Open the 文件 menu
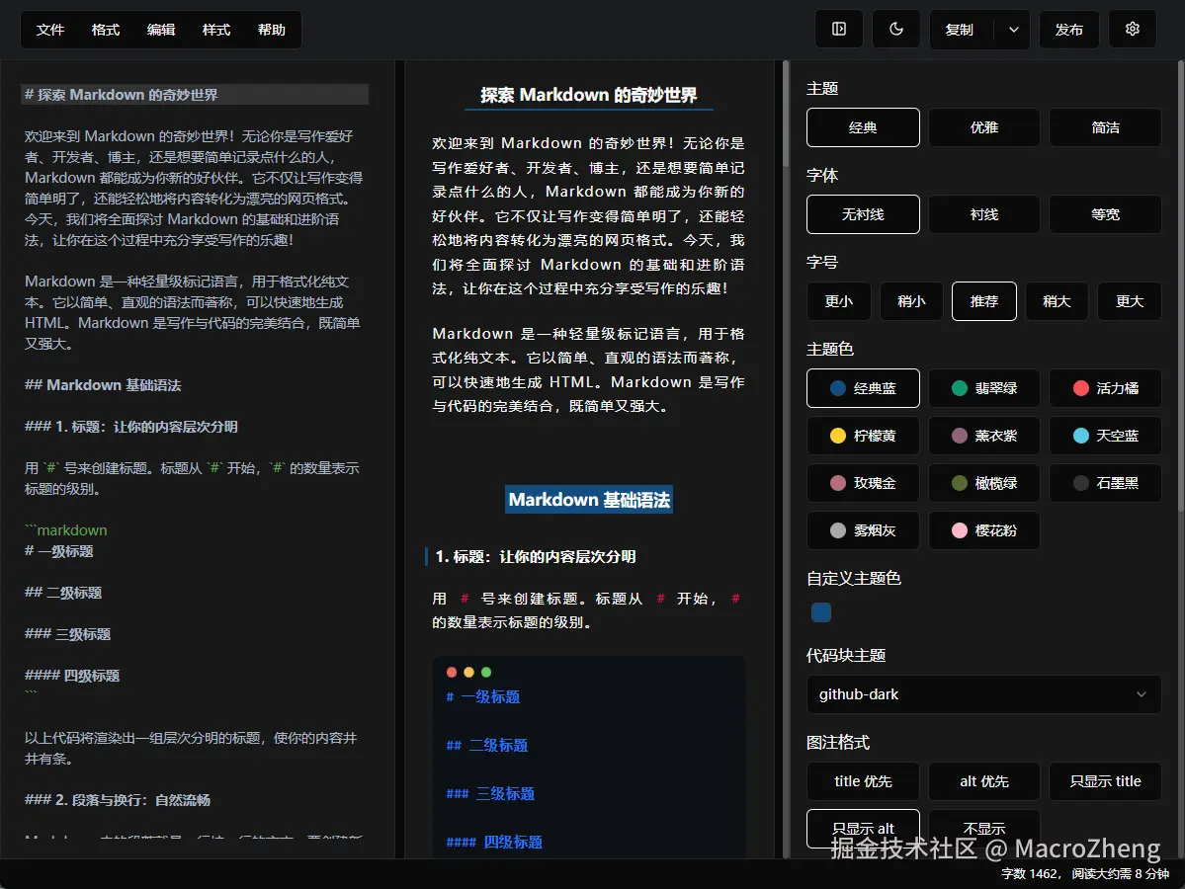Image resolution: width=1185 pixels, height=889 pixels. point(49,30)
